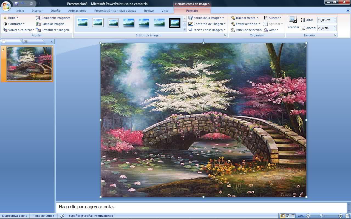351x219 pixels.
Task: Undo the last action
Action: point(22,4)
